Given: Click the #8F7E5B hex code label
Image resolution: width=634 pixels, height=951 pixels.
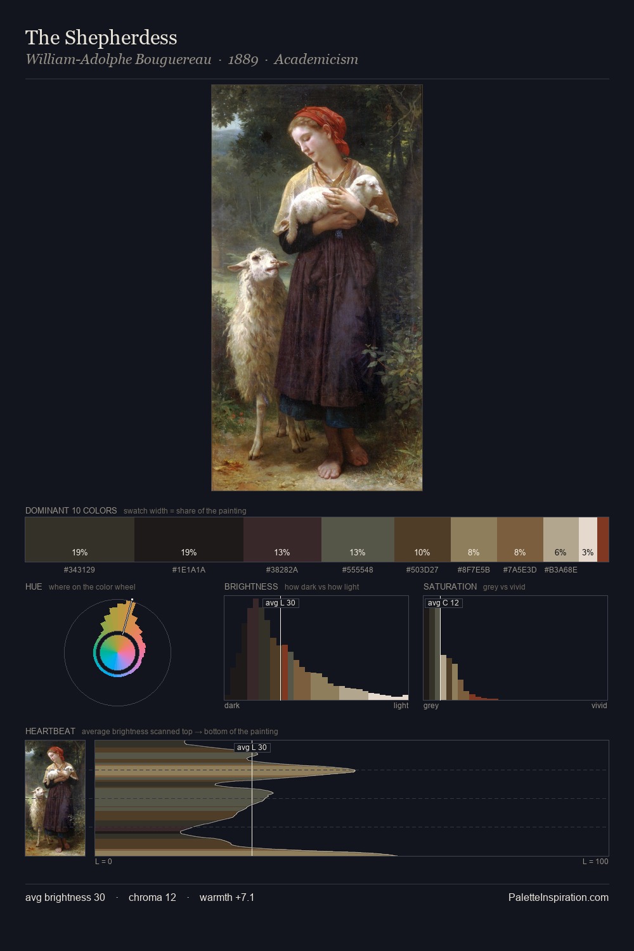Looking at the screenshot, I should coord(474,570).
